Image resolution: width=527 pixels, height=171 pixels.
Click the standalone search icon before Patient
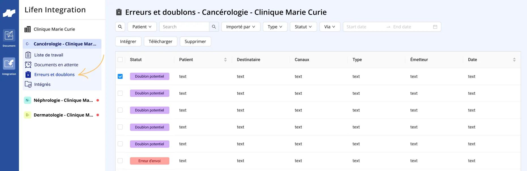click(120, 27)
